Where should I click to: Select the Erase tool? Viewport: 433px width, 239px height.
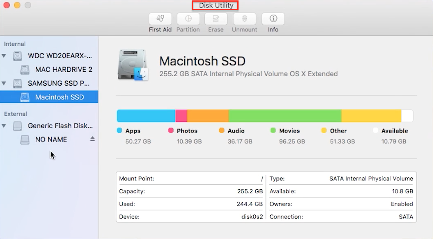216,22
